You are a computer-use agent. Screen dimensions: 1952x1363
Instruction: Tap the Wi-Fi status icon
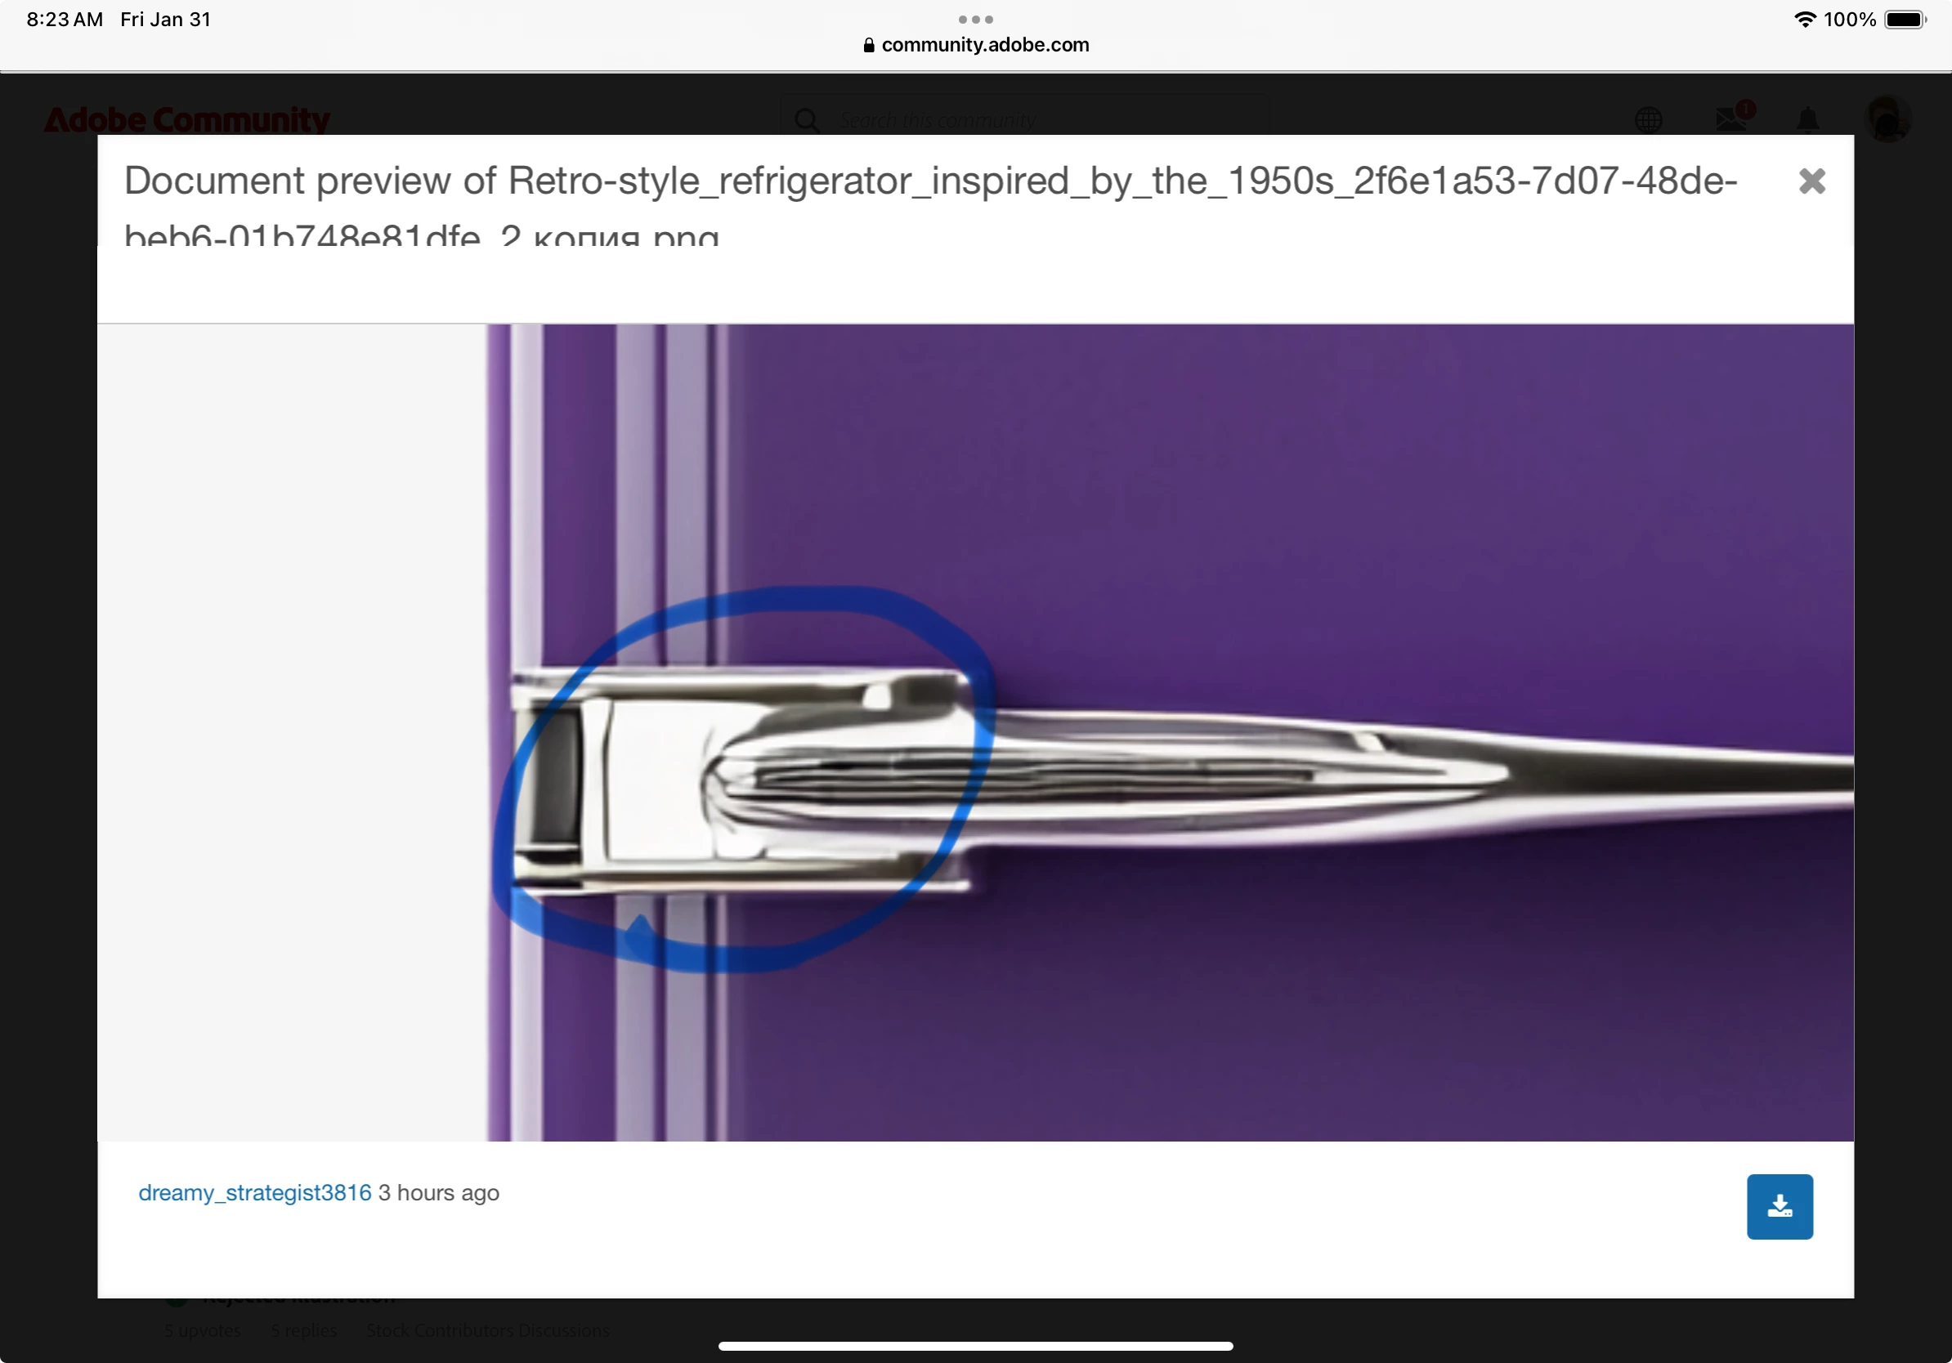[1804, 19]
